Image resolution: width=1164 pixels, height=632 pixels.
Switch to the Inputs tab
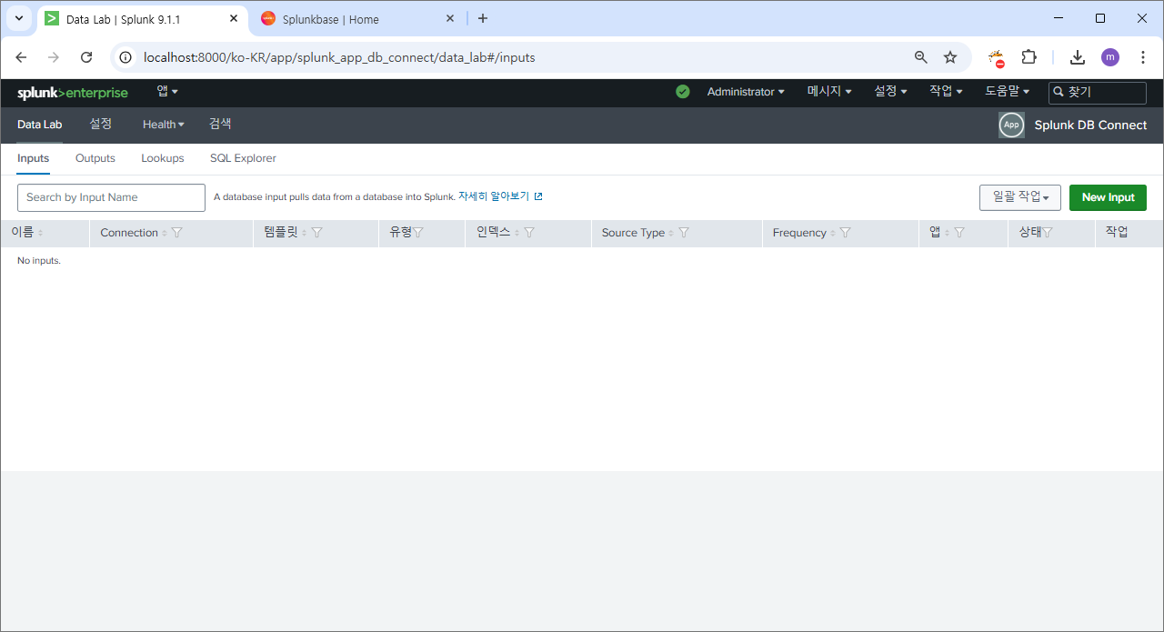(34, 158)
